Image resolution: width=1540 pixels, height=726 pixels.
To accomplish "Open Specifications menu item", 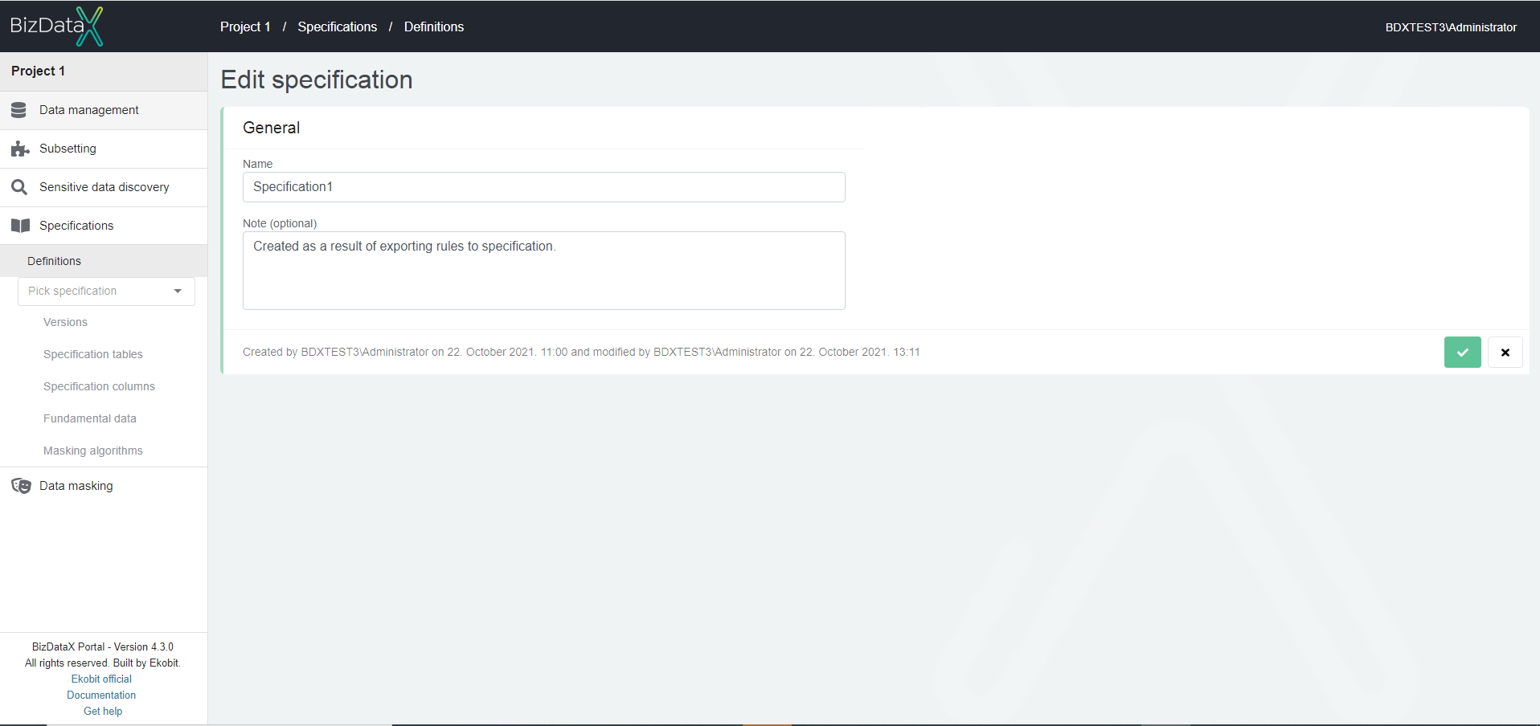I will pyautogui.click(x=104, y=226).
